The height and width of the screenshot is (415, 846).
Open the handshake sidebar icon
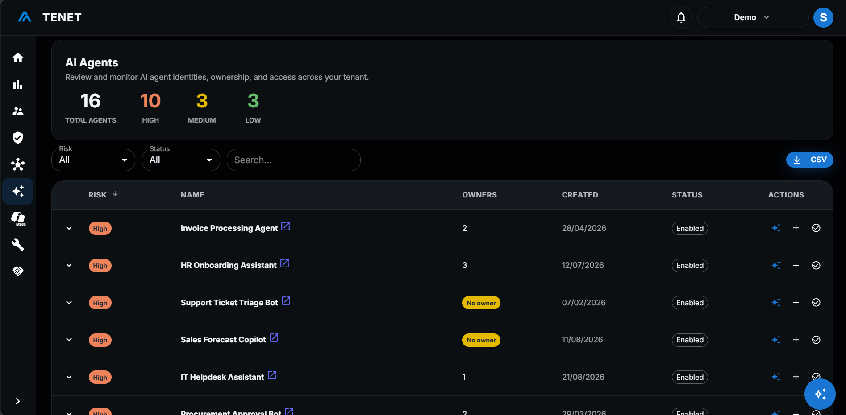[18, 271]
